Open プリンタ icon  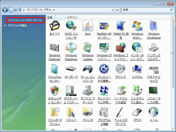click(88, 112)
